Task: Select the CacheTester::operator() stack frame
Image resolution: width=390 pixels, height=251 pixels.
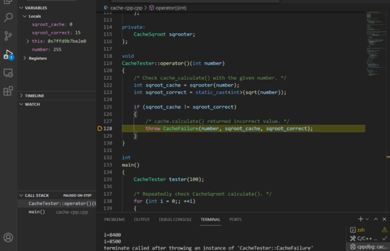Action: pos(56,203)
